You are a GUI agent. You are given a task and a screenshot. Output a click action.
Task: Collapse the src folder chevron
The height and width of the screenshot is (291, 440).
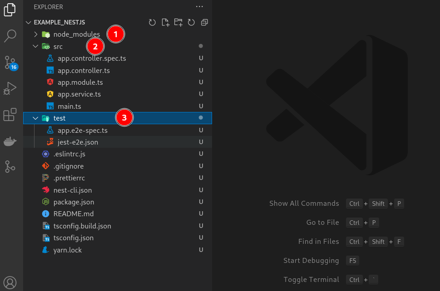[x=35, y=46]
